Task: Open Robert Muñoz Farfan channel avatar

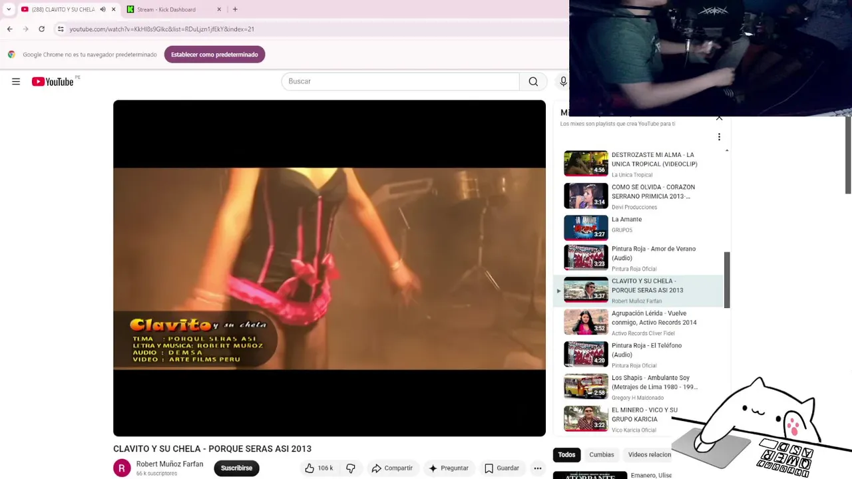Action: click(x=122, y=468)
